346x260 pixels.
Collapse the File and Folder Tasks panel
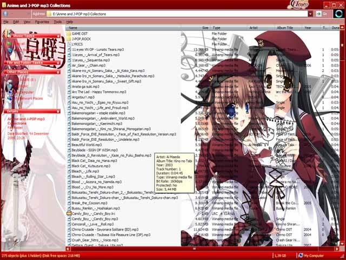coord(58,63)
